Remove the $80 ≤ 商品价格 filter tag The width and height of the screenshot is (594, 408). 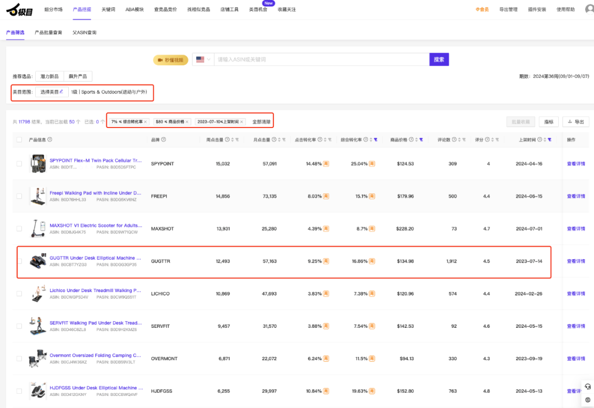click(x=187, y=122)
